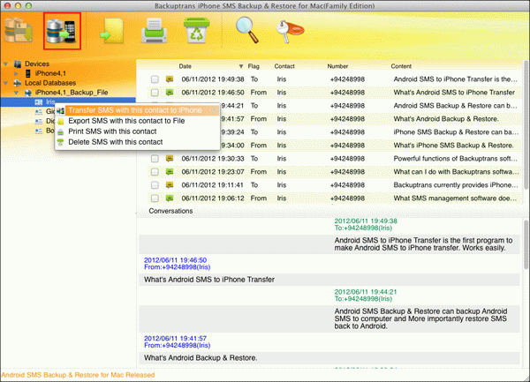Click the Date column sort arrow

click(241, 66)
